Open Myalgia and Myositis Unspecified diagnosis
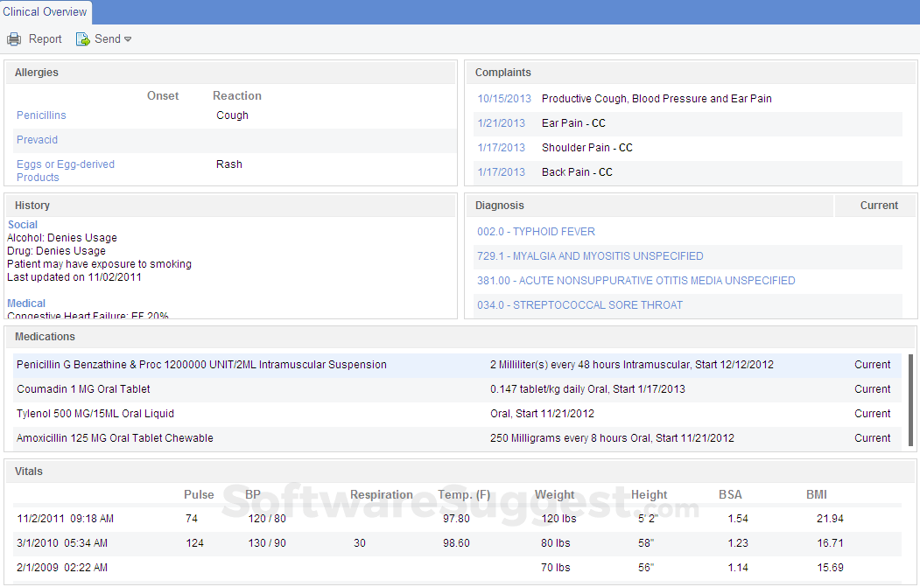The width and height of the screenshot is (920, 587). click(590, 256)
